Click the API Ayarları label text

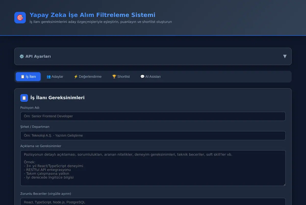(38, 56)
